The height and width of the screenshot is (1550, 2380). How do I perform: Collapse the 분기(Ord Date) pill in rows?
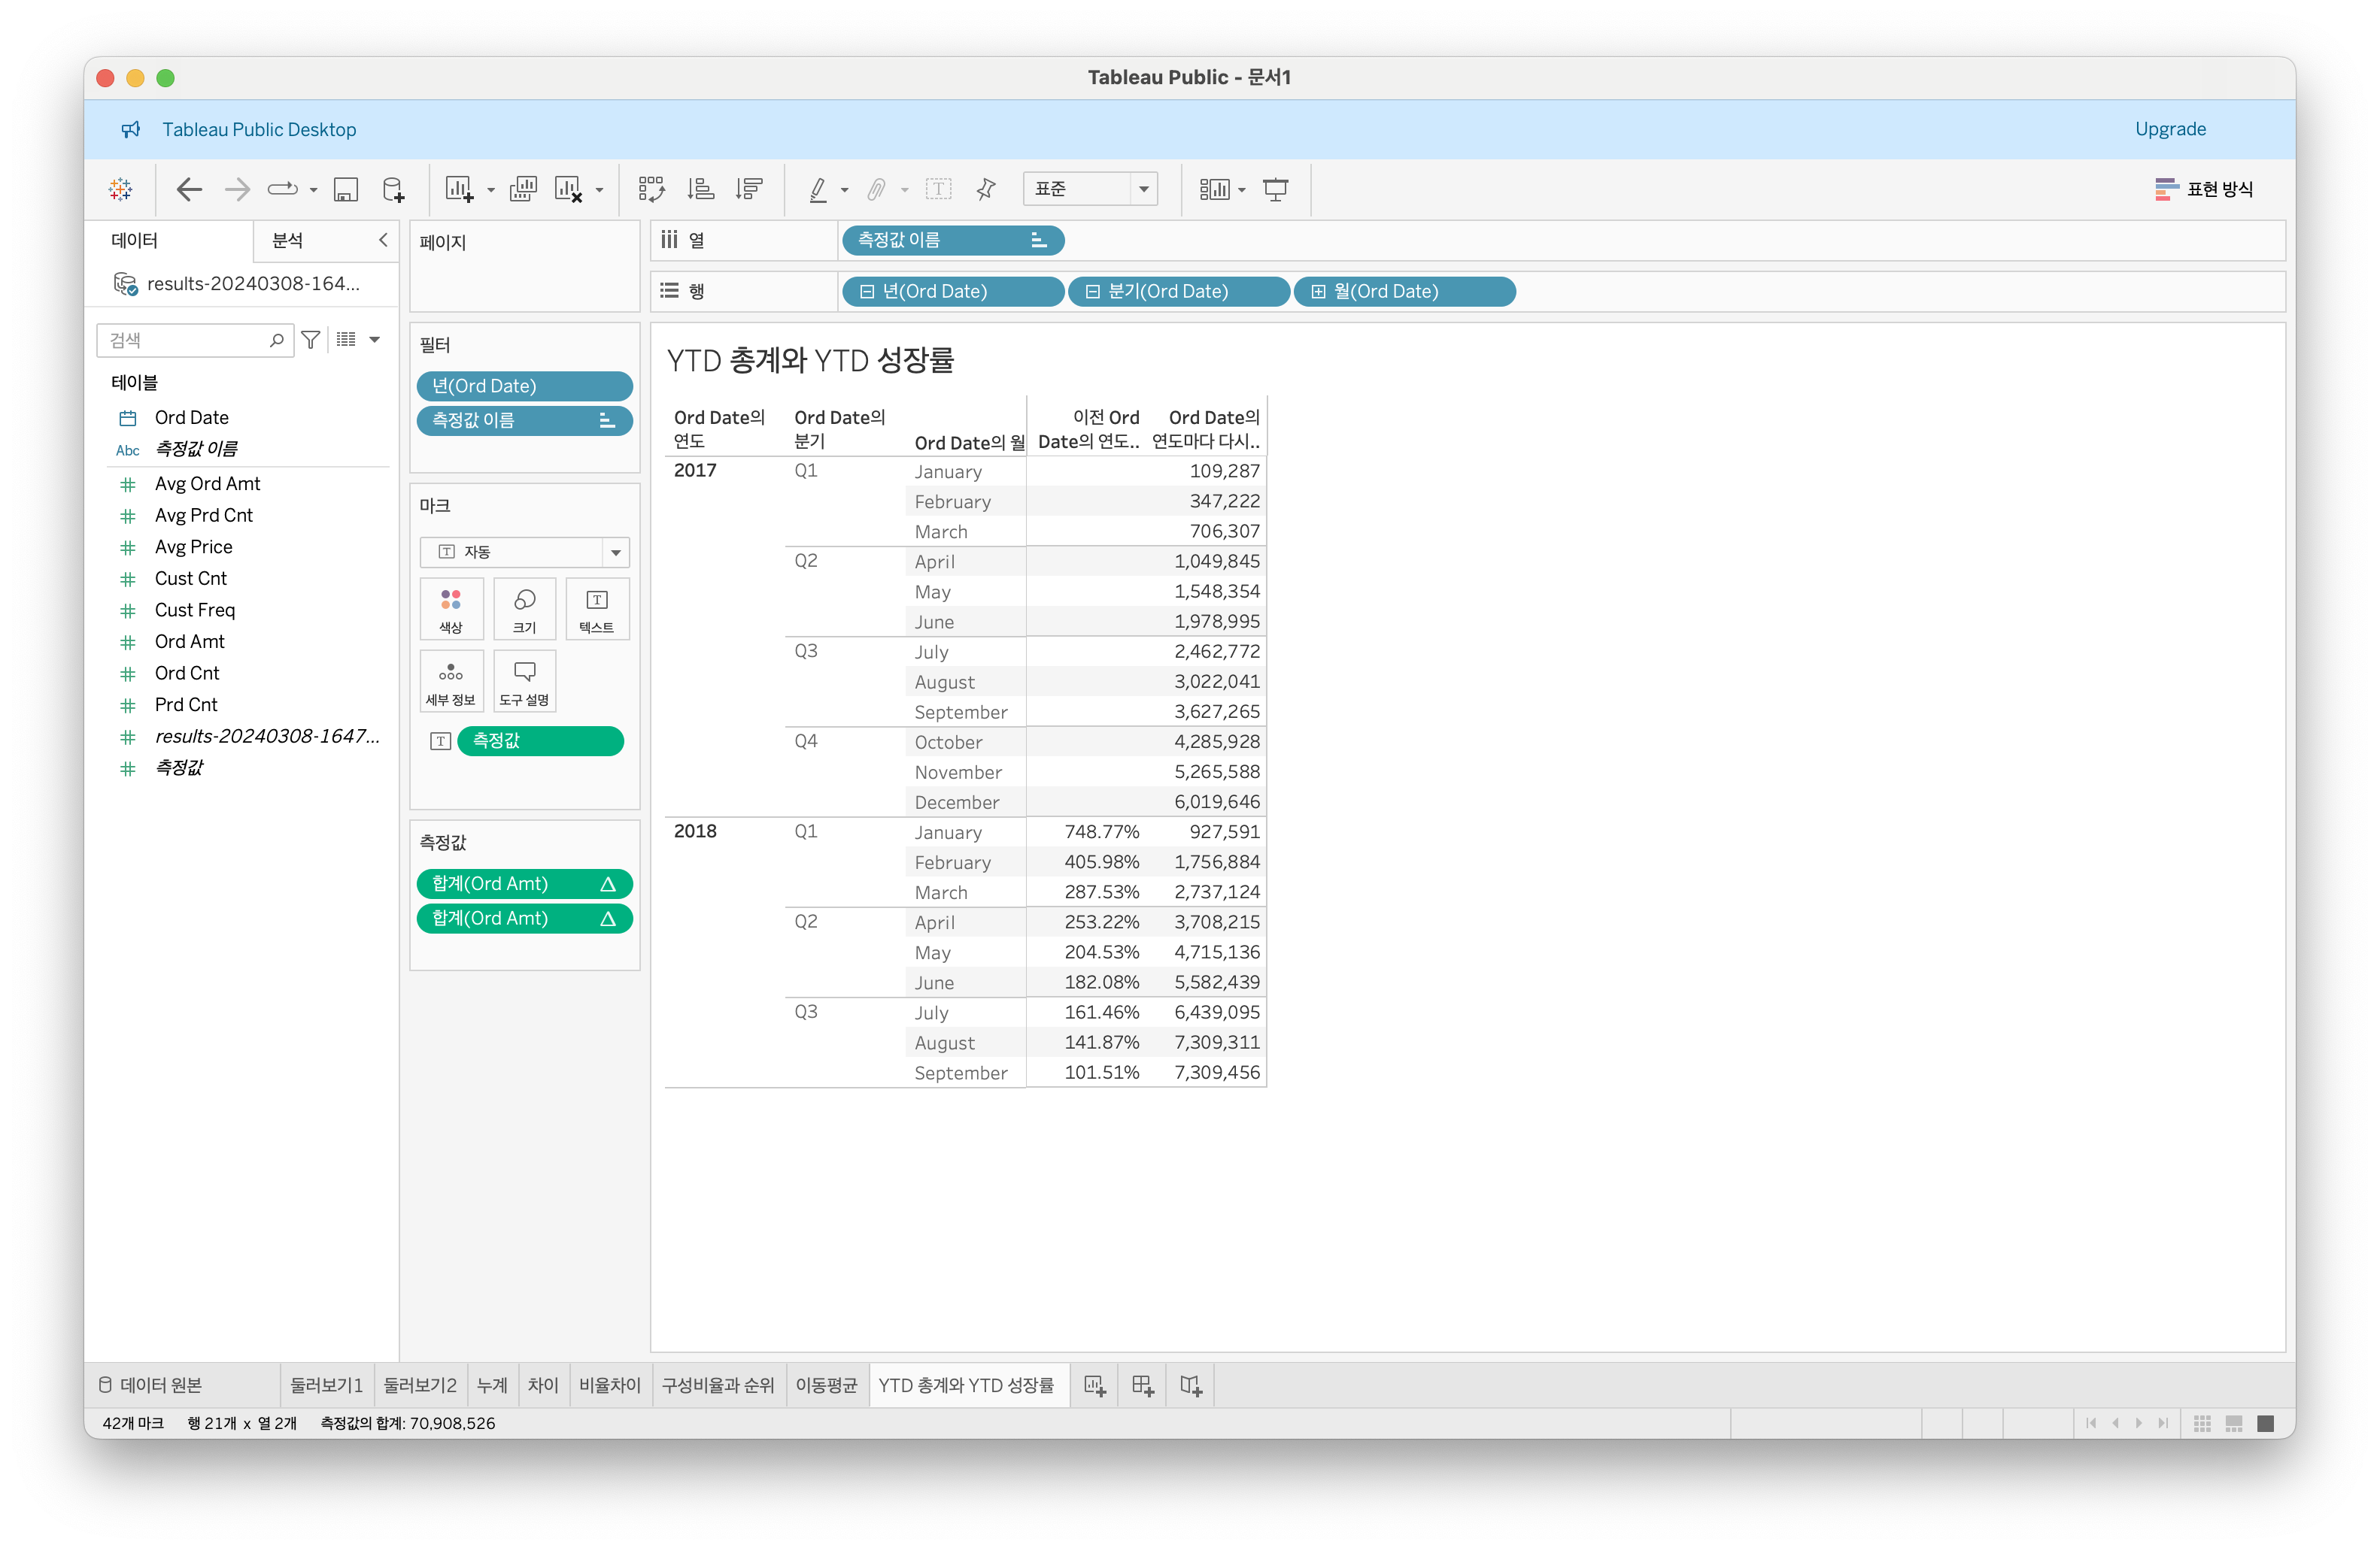(1092, 292)
